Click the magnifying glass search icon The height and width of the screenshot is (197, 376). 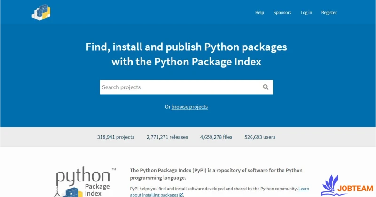(x=266, y=87)
